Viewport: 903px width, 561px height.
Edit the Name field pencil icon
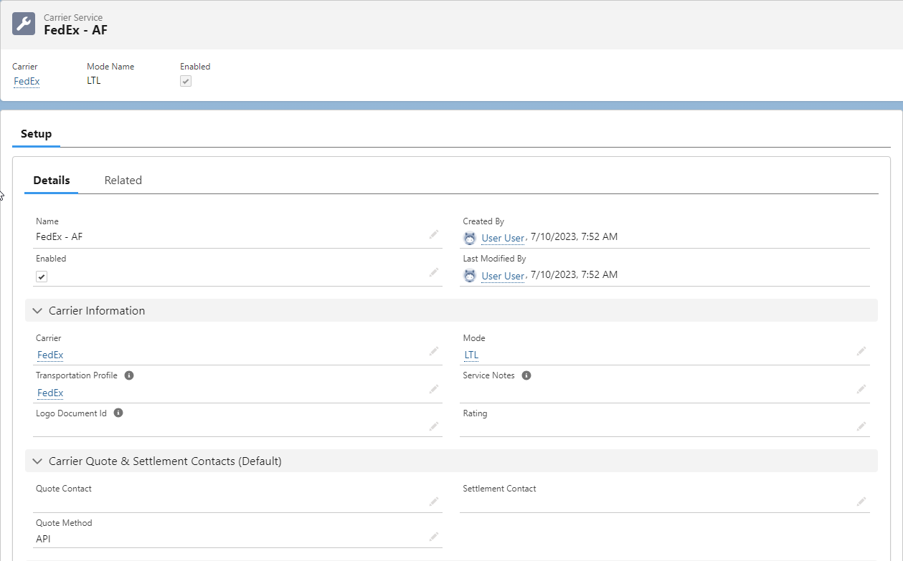[x=434, y=234]
